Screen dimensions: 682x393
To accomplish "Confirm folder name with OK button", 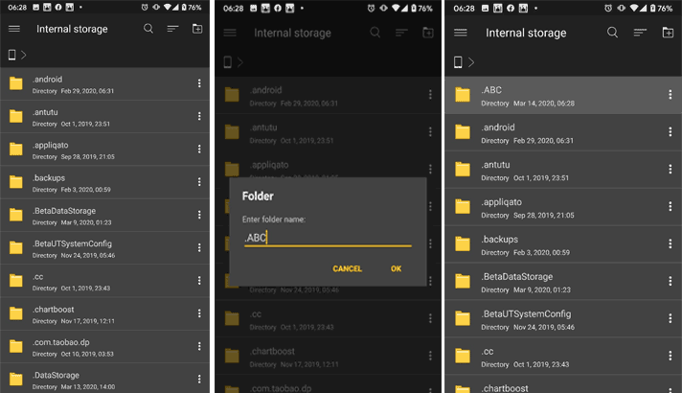I will pos(396,268).
